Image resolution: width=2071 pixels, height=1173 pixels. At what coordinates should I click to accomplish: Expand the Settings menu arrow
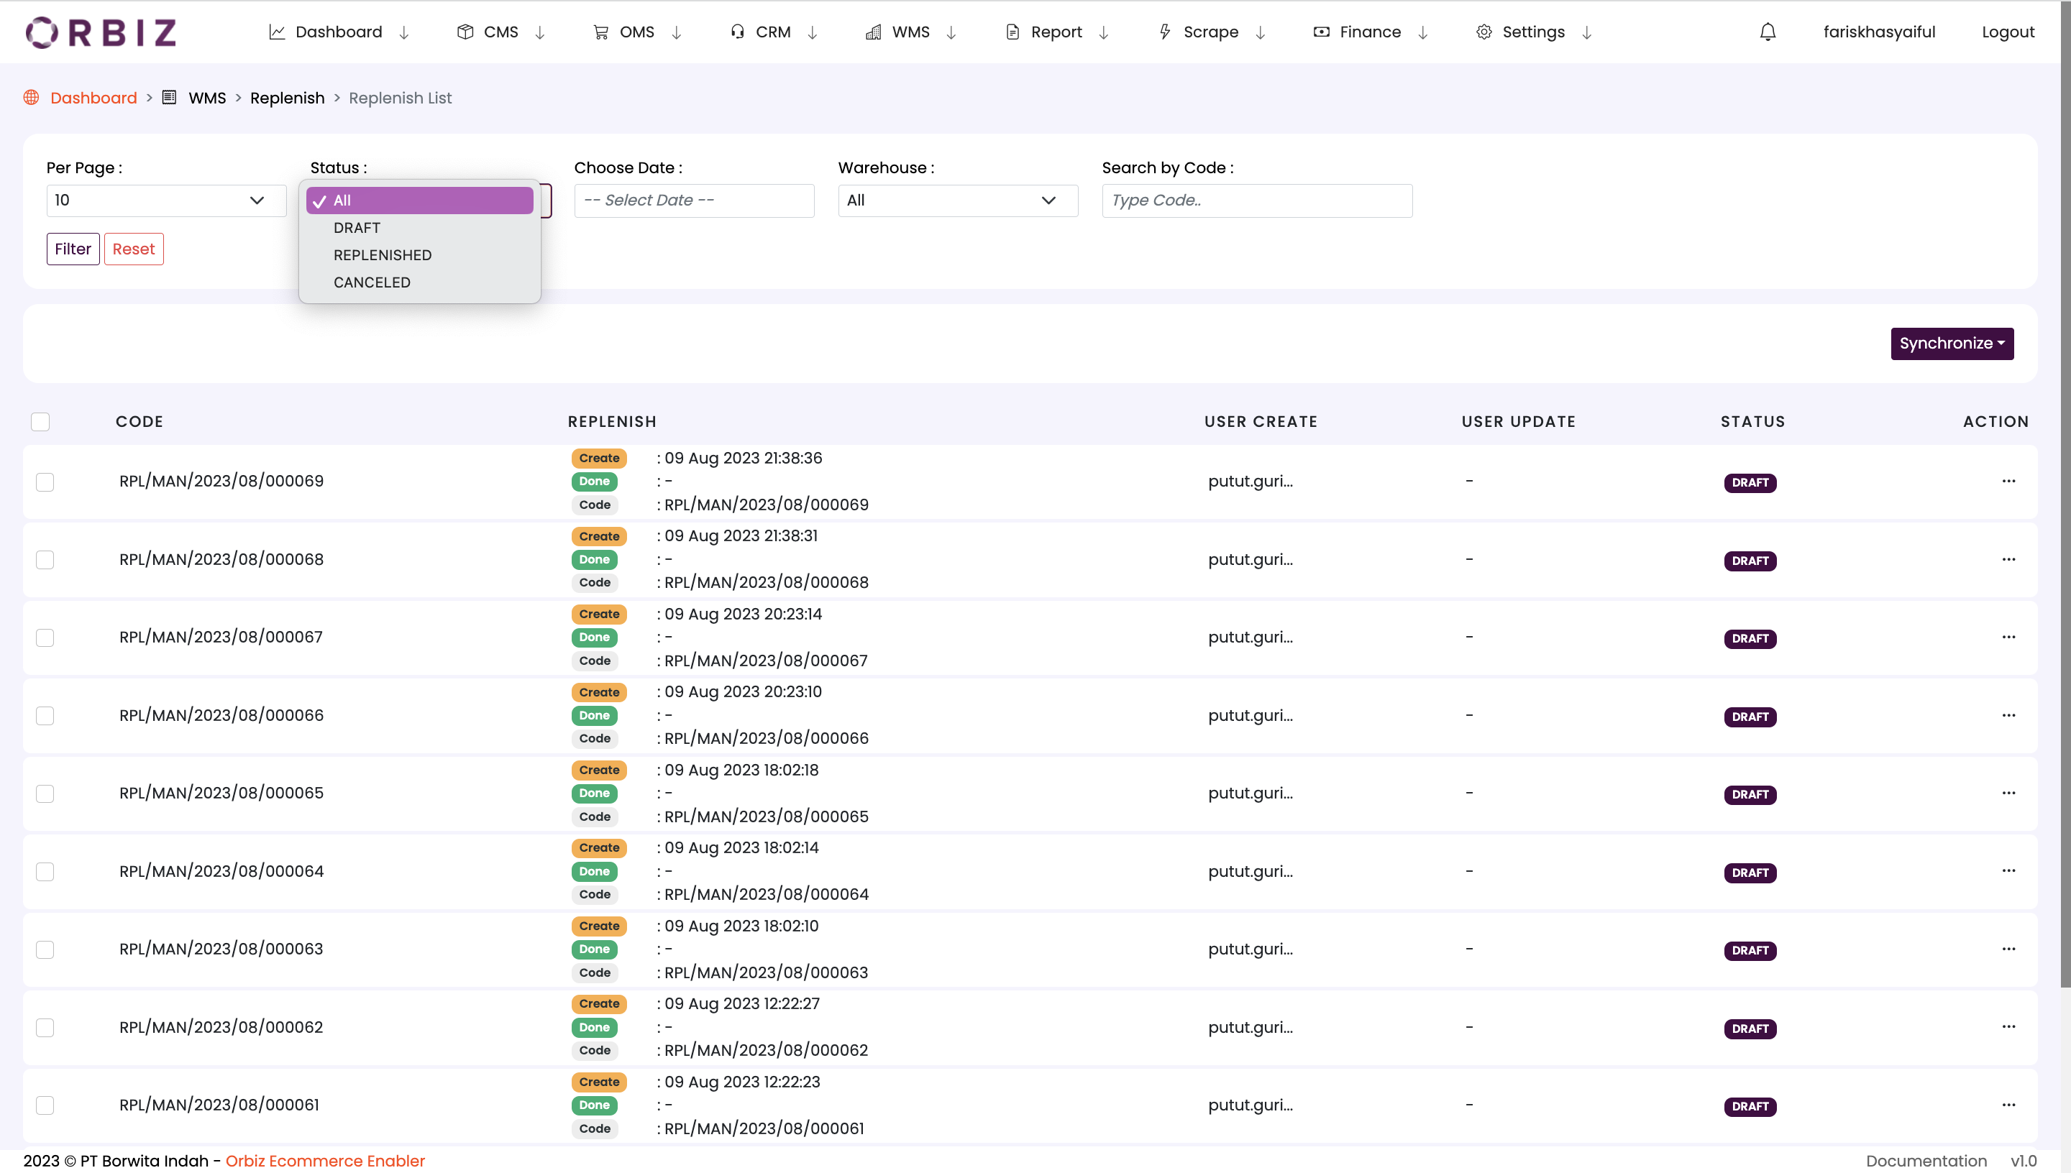[1587, 32]
